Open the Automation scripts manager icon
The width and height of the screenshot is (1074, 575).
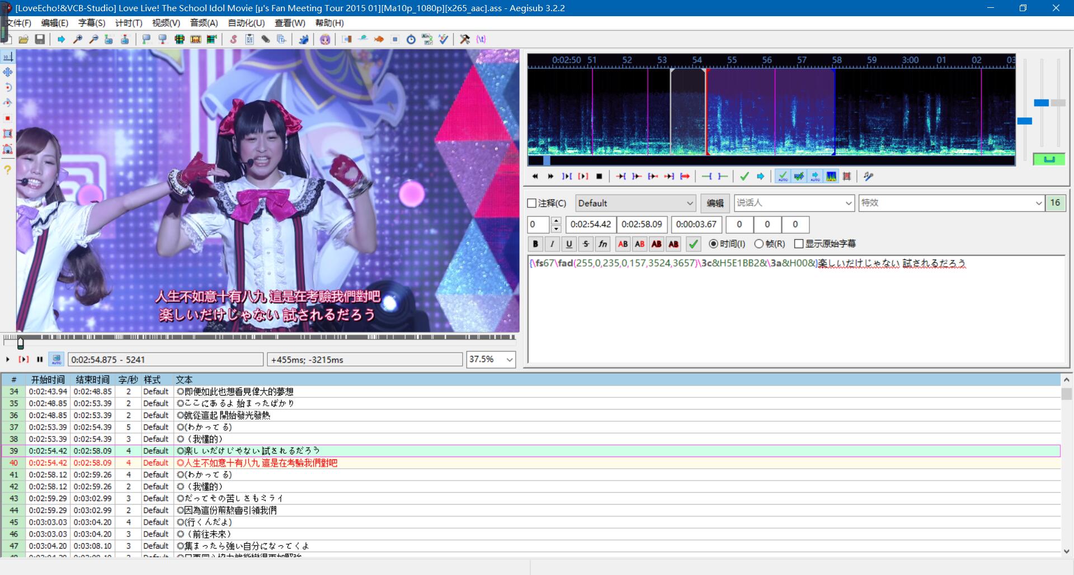303,39
